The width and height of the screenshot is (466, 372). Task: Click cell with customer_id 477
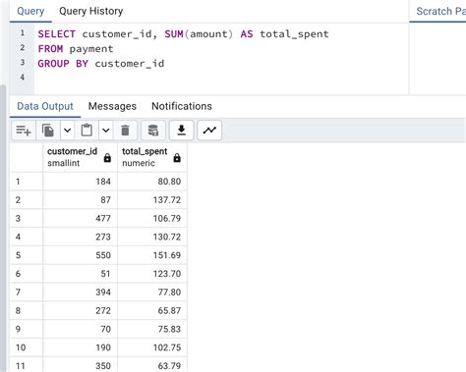(x=80, y=218)
